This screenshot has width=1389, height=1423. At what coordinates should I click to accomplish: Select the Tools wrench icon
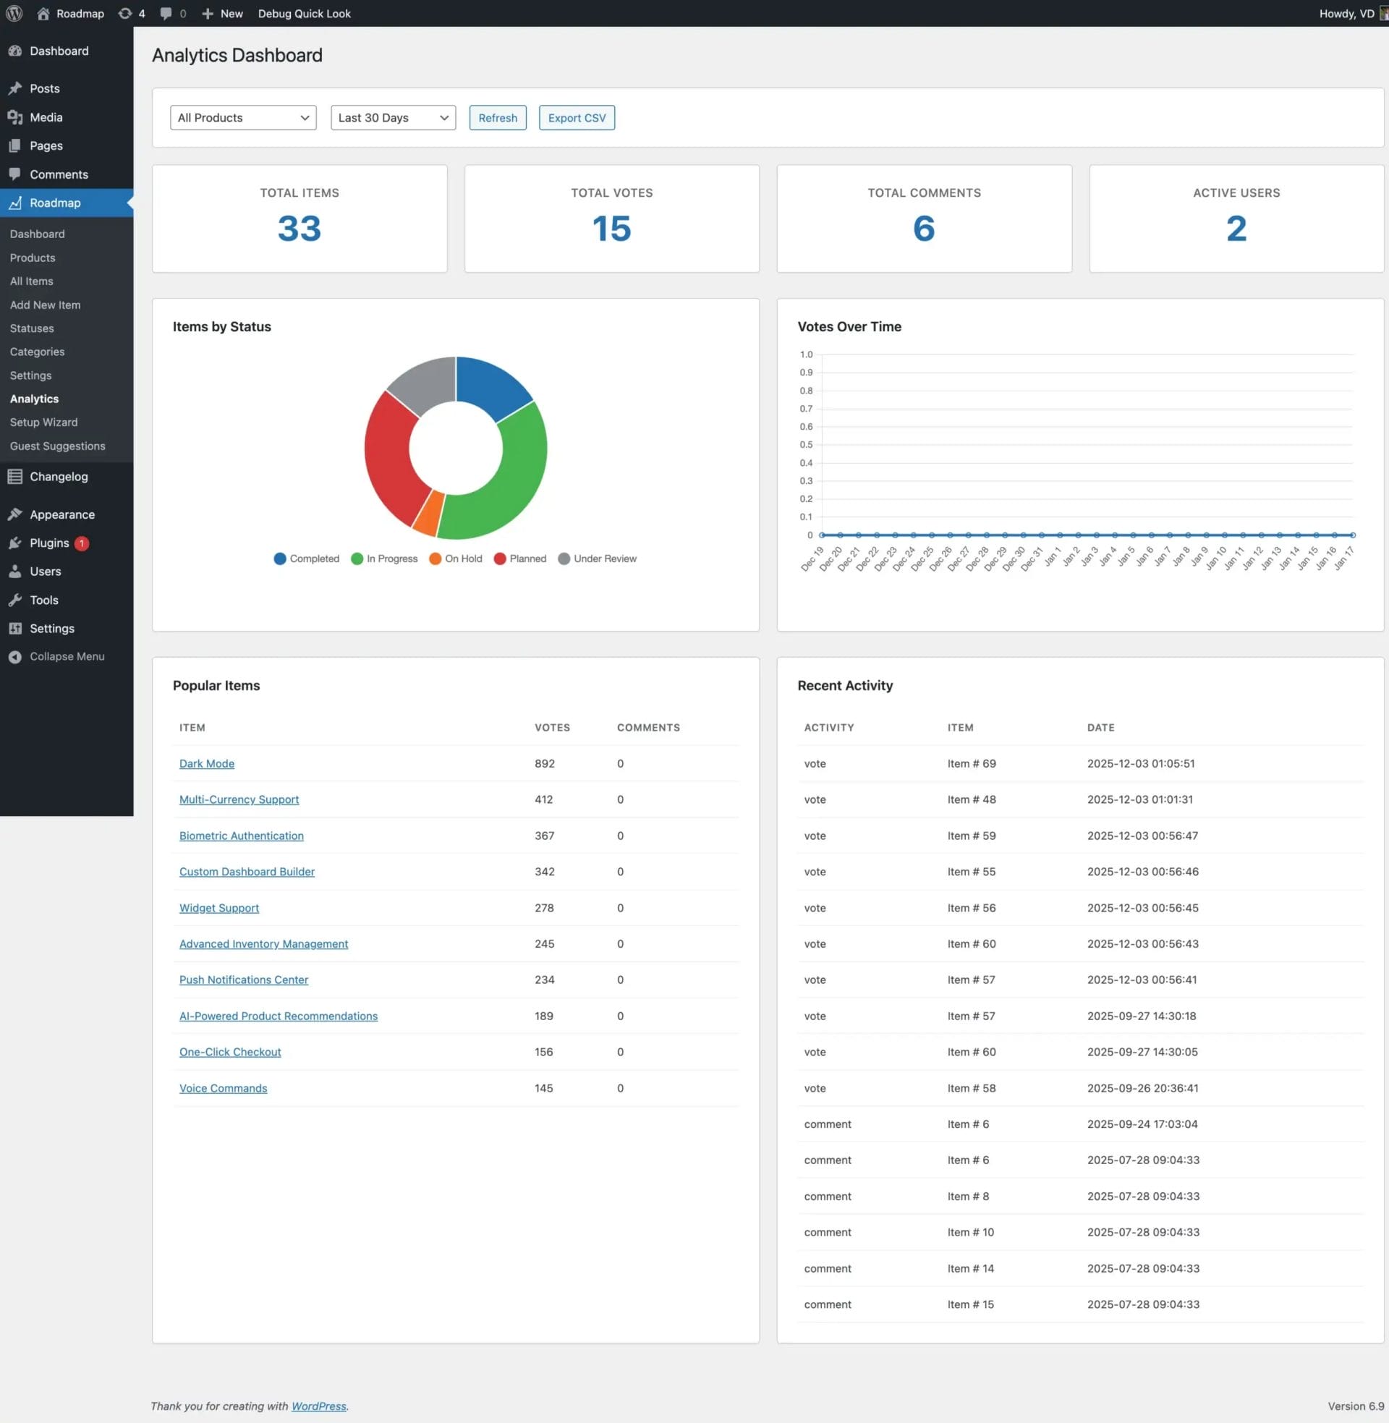coord(17,600)
